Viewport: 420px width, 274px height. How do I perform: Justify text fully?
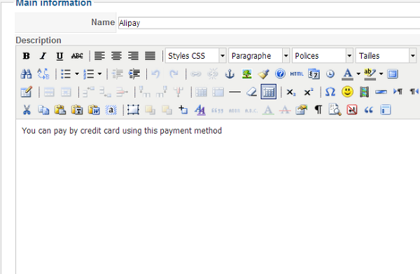tap(150, 56)
